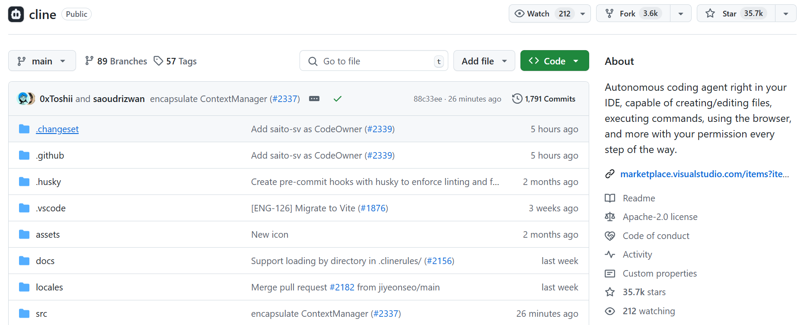Click the folder icon next to locales
The height and width of the screenshot is (325, 804).
pos(24,287)
